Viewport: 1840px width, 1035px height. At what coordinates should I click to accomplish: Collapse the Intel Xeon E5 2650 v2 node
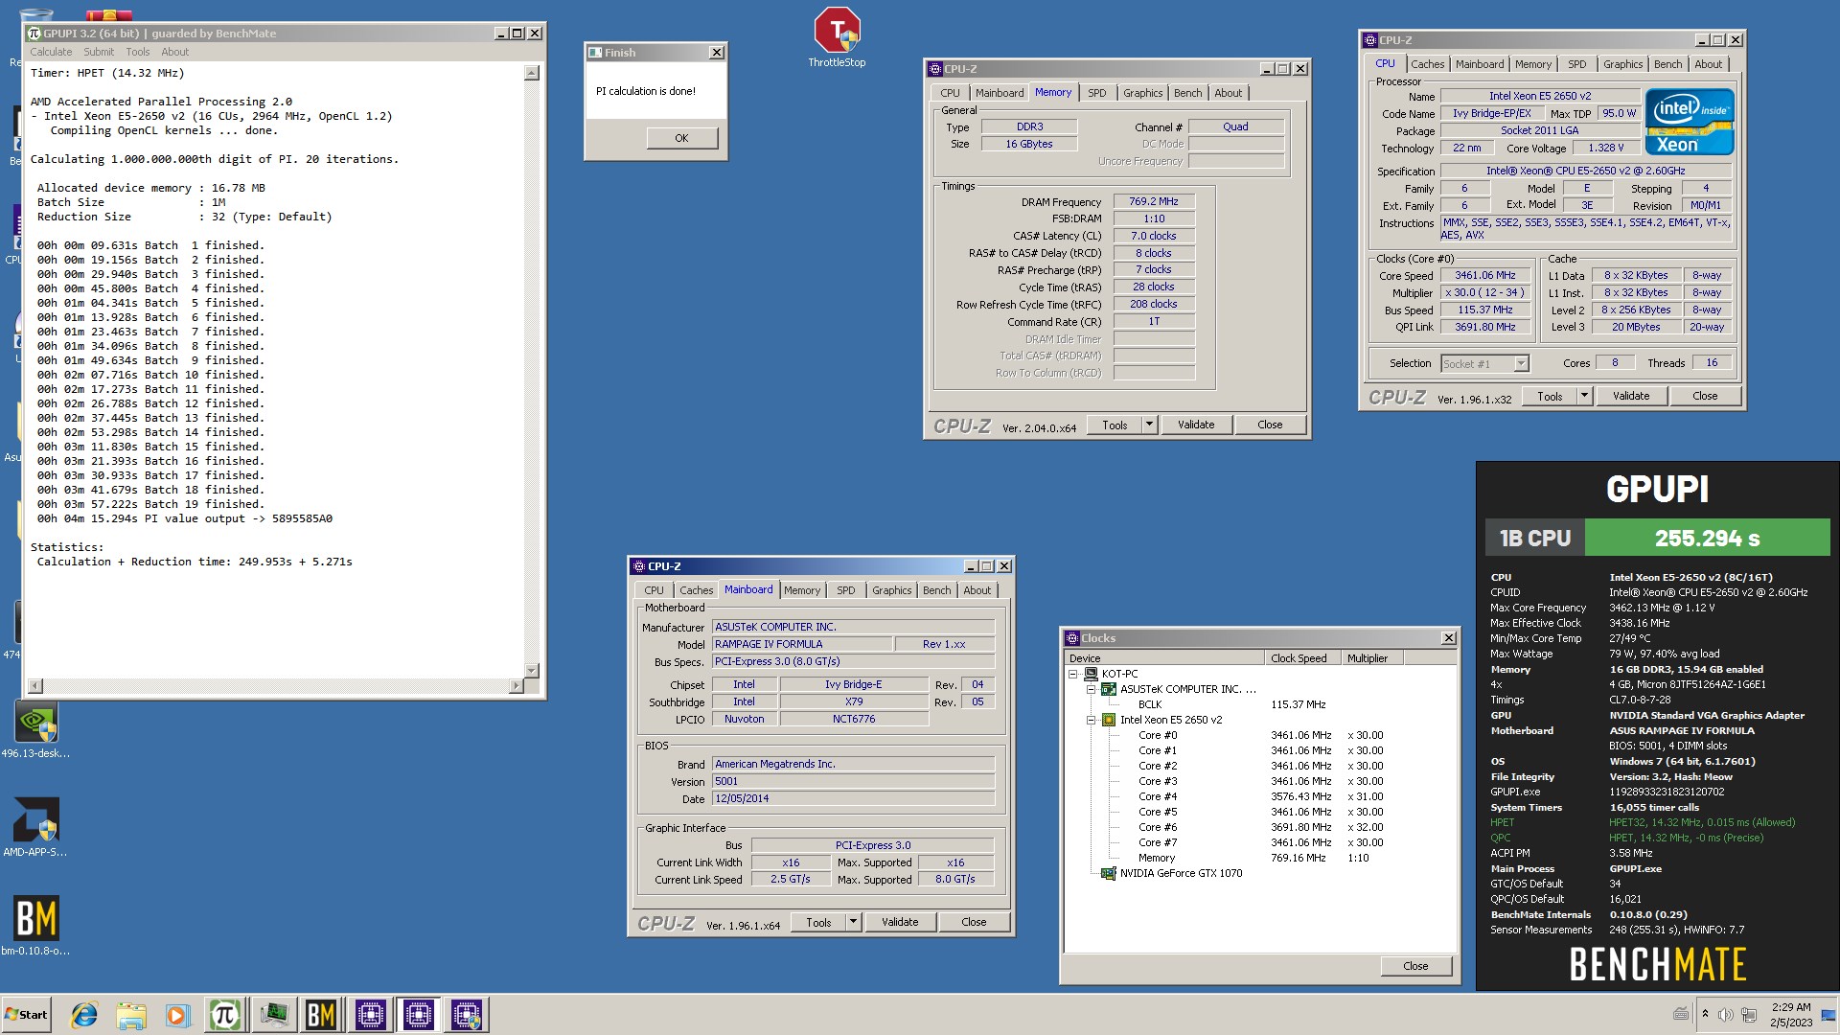point(1091,720)
